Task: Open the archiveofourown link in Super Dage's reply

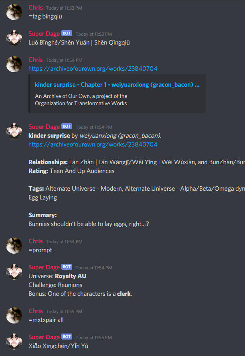Action: 93,144
